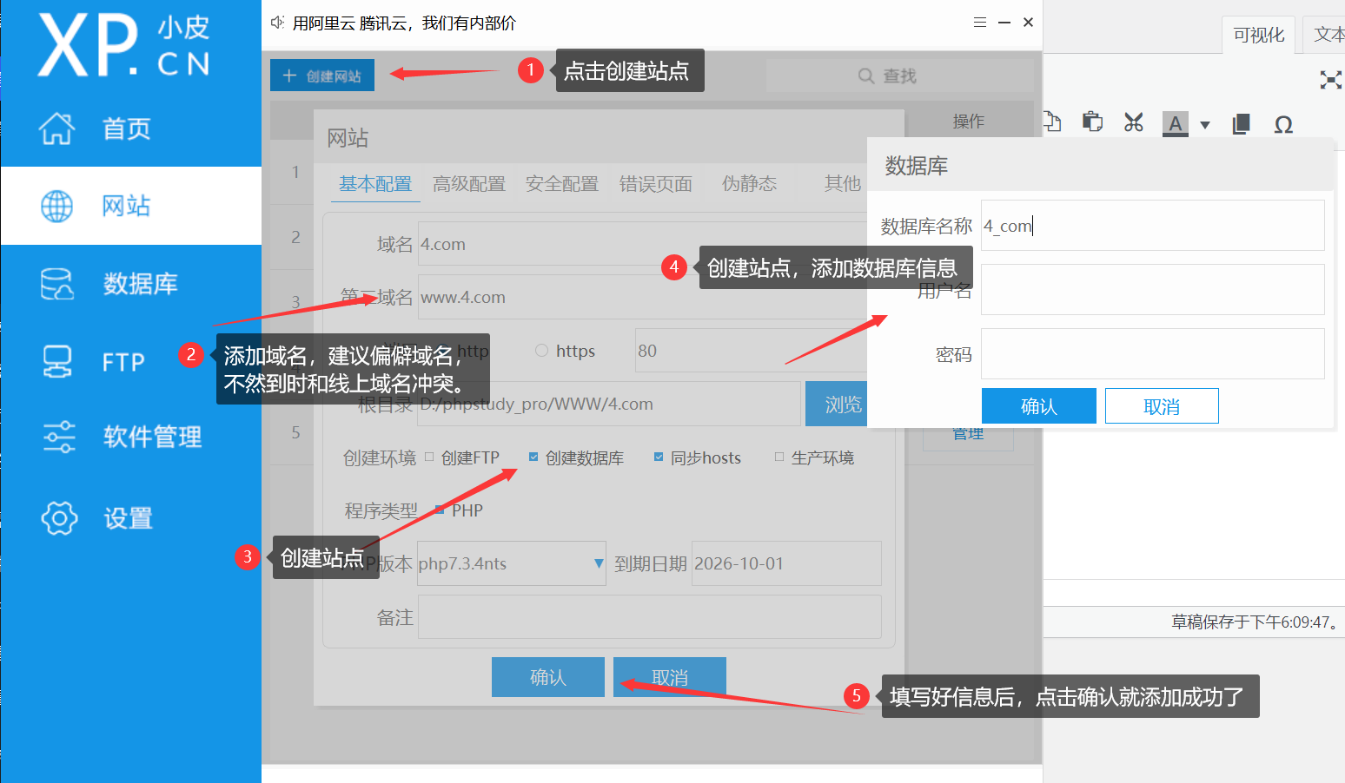Click the speaker announcement icon in title bar
Image resolution: width=1345 pixels, height=783 pixels.
(277, 23)
